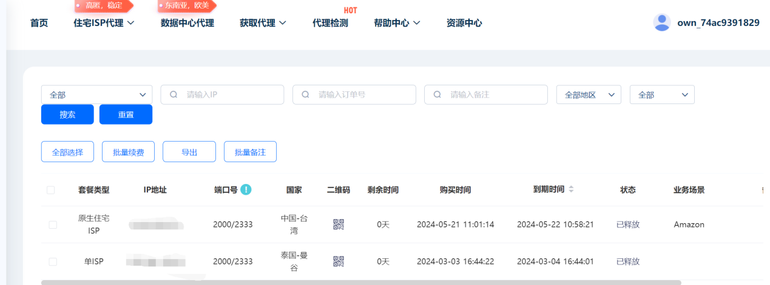This screenshot has width=770, height=285.
Task: Click the 重置 reset button
Action: (126, 114)
